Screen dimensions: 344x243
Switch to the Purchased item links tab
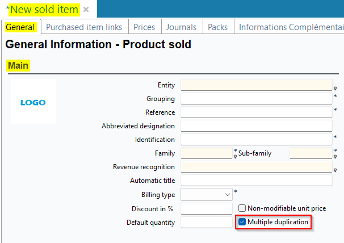pyautogui.click(x=84, y=27)
